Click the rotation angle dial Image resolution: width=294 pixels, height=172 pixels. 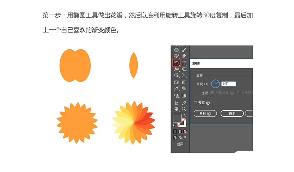click(x=215, y=84)
